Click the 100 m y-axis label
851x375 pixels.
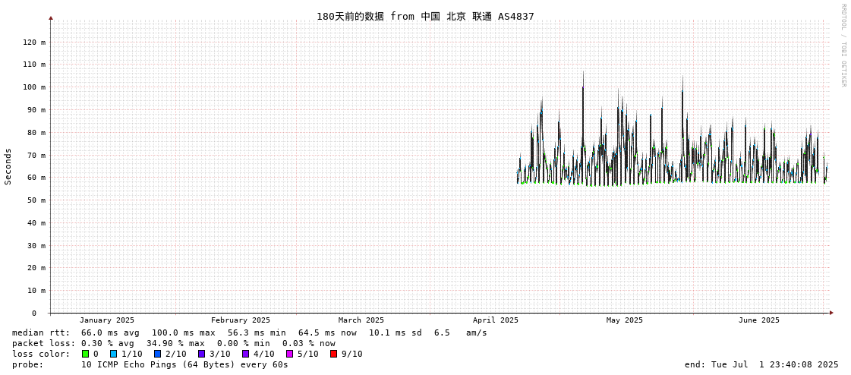pos(35,87)
